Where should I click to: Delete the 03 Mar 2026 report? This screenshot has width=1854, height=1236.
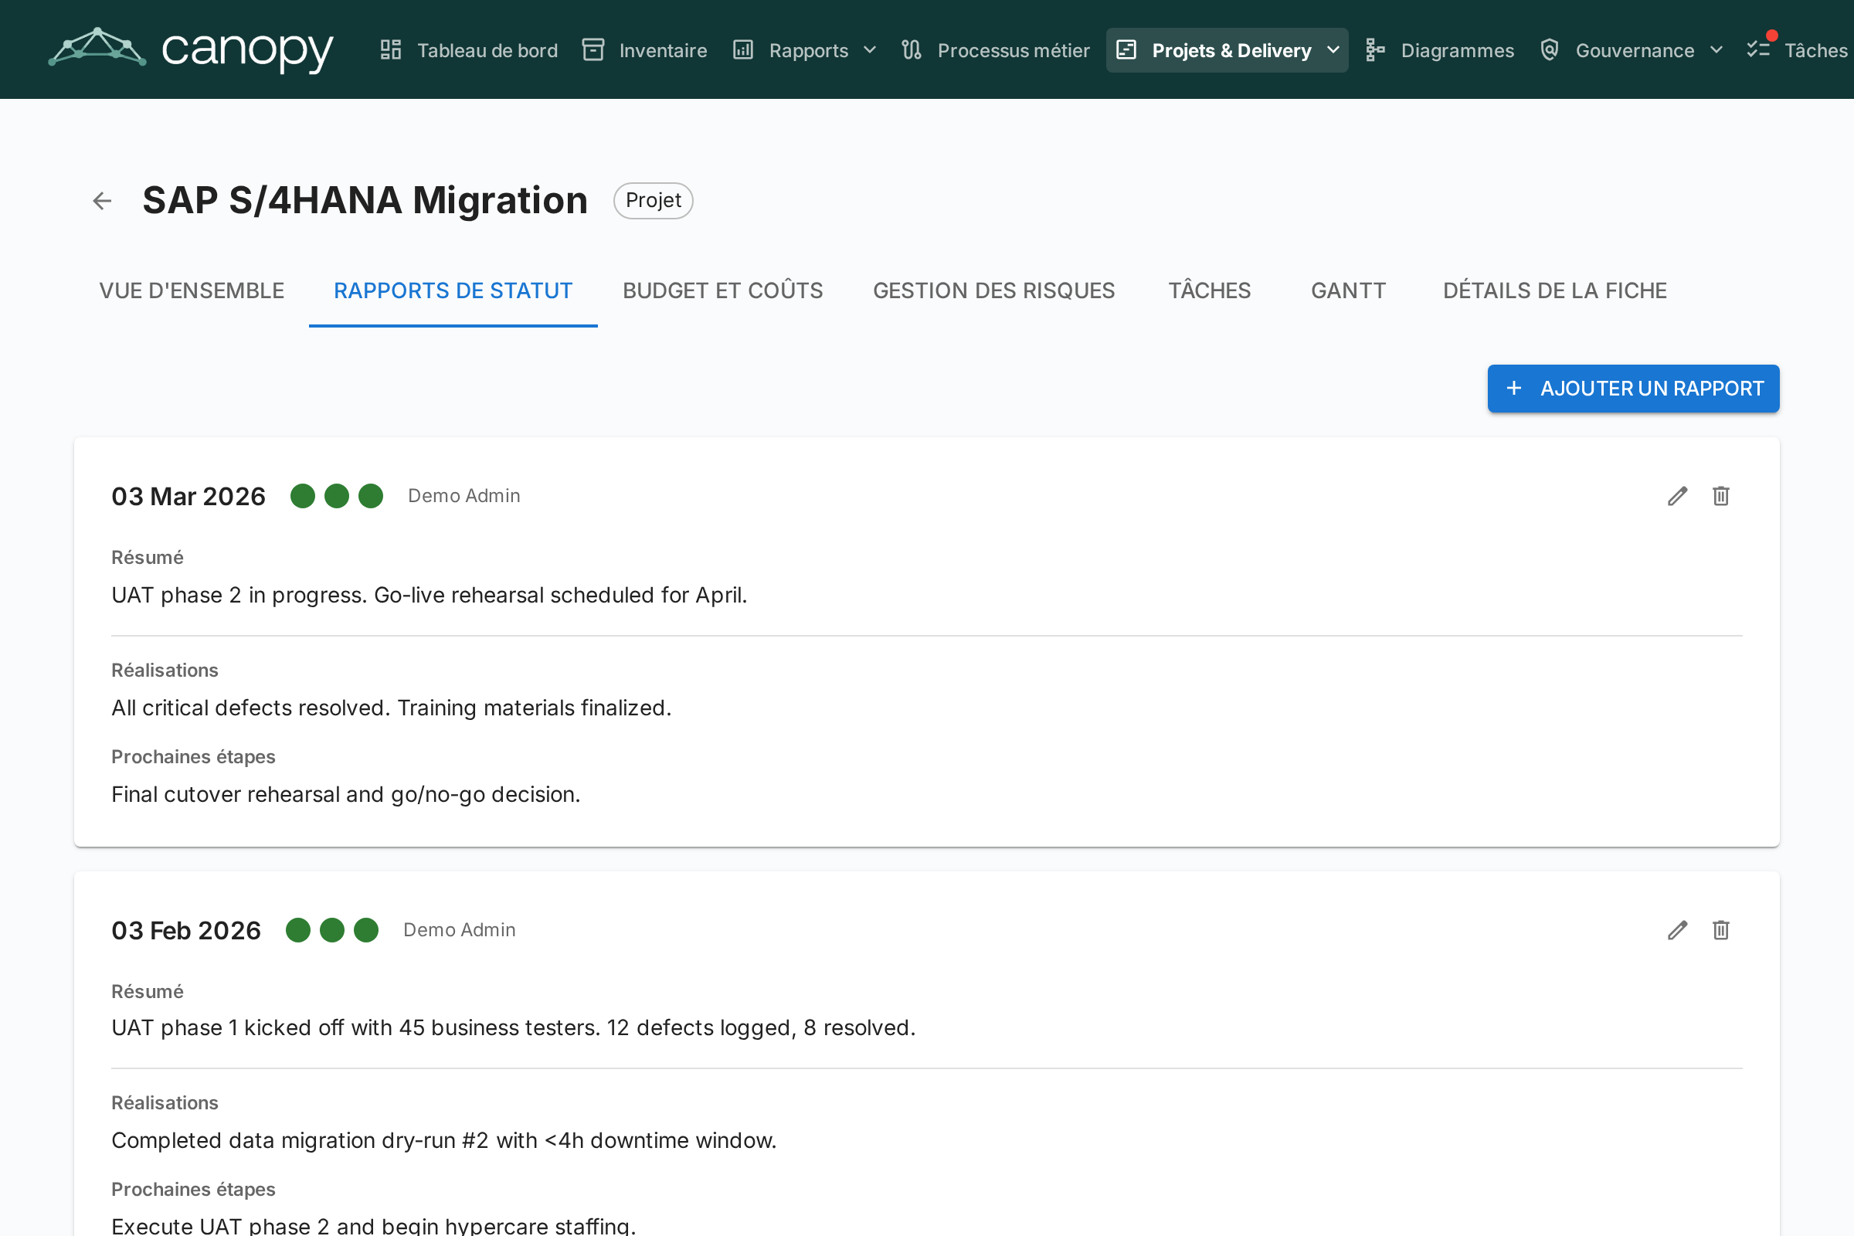[x=1721, y=496]
